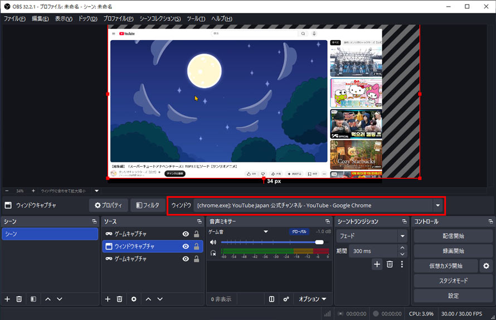Move scene down with arrow icon
This screenshot has width=496, height=320.
[x=60, y=299]
